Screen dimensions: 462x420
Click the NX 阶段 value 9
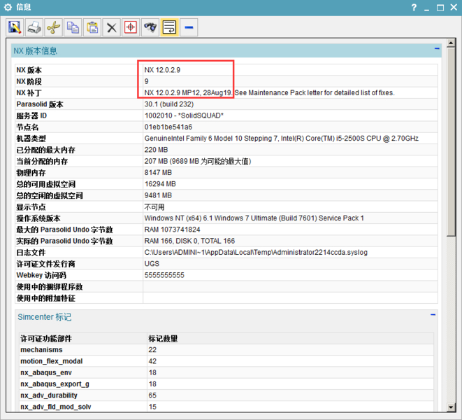(147, 81)
